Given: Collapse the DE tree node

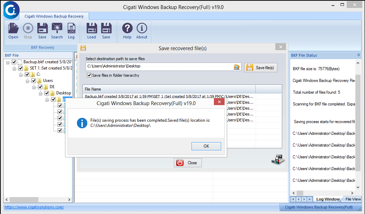Looking at the screenshot, I should point(34,87).
